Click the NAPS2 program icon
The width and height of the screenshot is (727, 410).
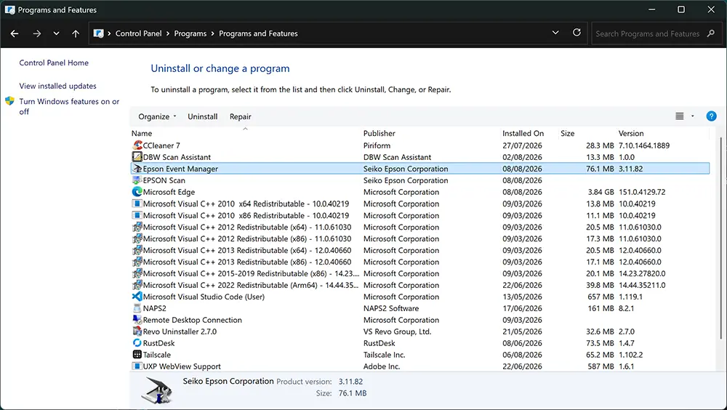[137, 308]
